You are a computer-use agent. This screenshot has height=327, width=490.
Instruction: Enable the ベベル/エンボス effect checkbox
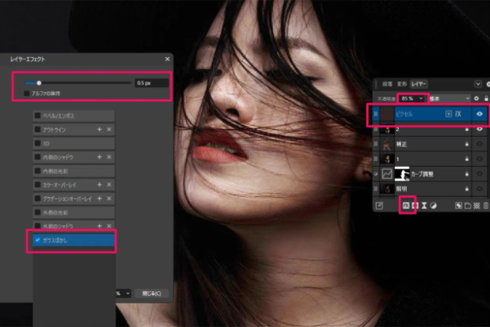tap(38, 116)
